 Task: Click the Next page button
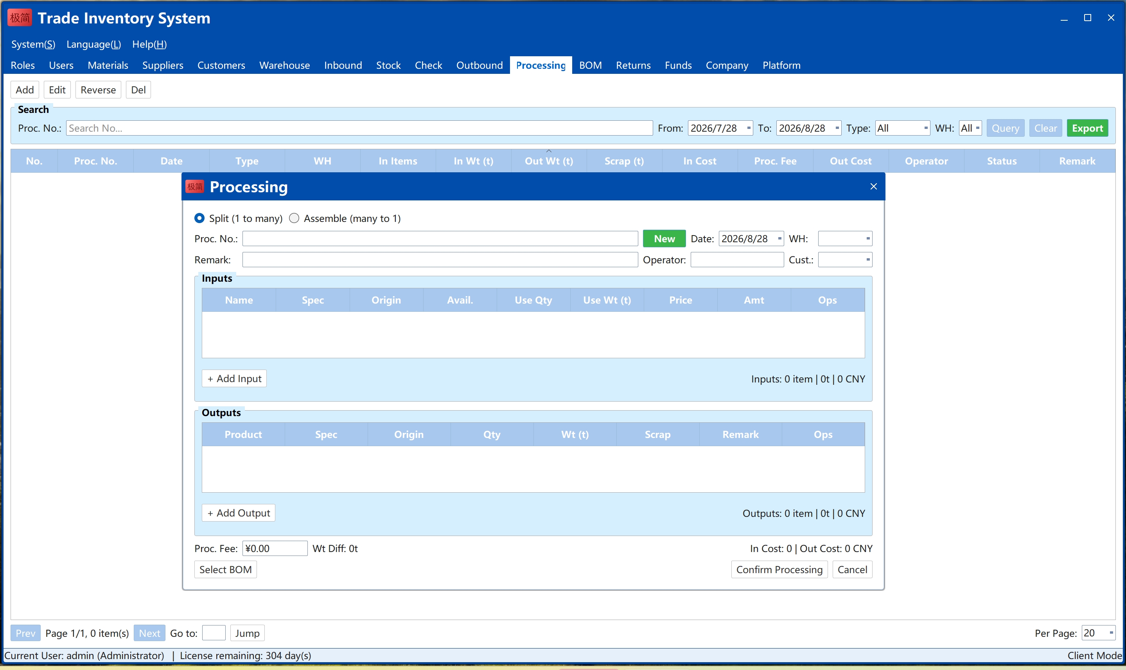[x=149, y=633]
